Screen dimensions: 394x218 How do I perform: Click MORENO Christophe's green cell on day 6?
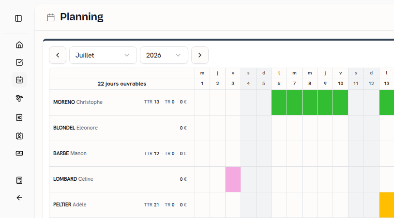[279, 102]
